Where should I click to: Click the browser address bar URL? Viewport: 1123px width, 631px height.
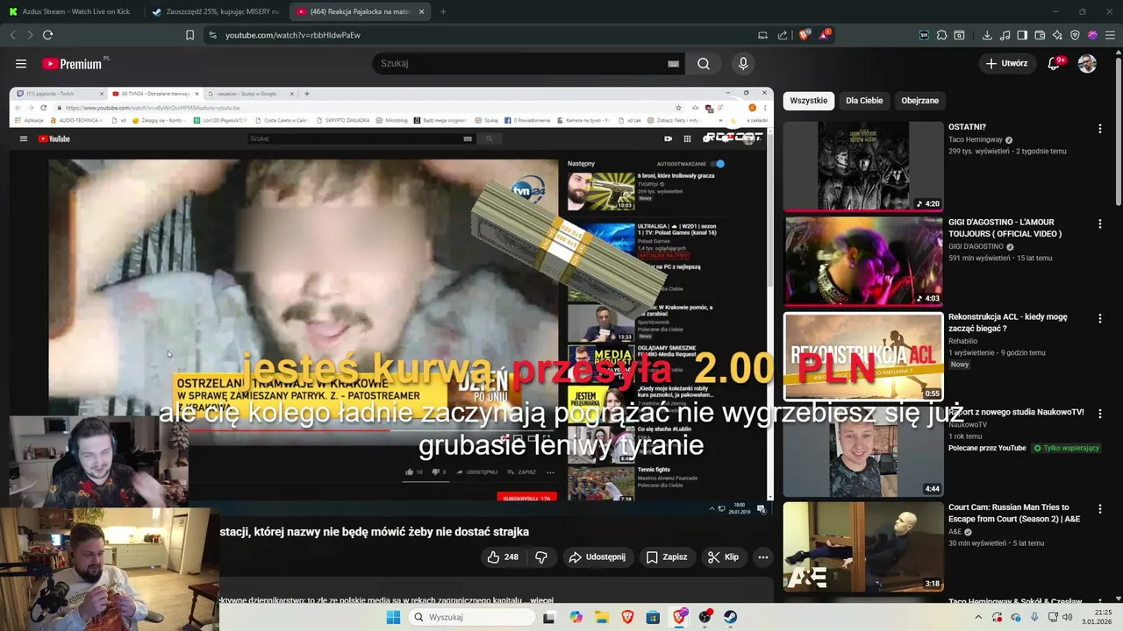pos(292,35)
